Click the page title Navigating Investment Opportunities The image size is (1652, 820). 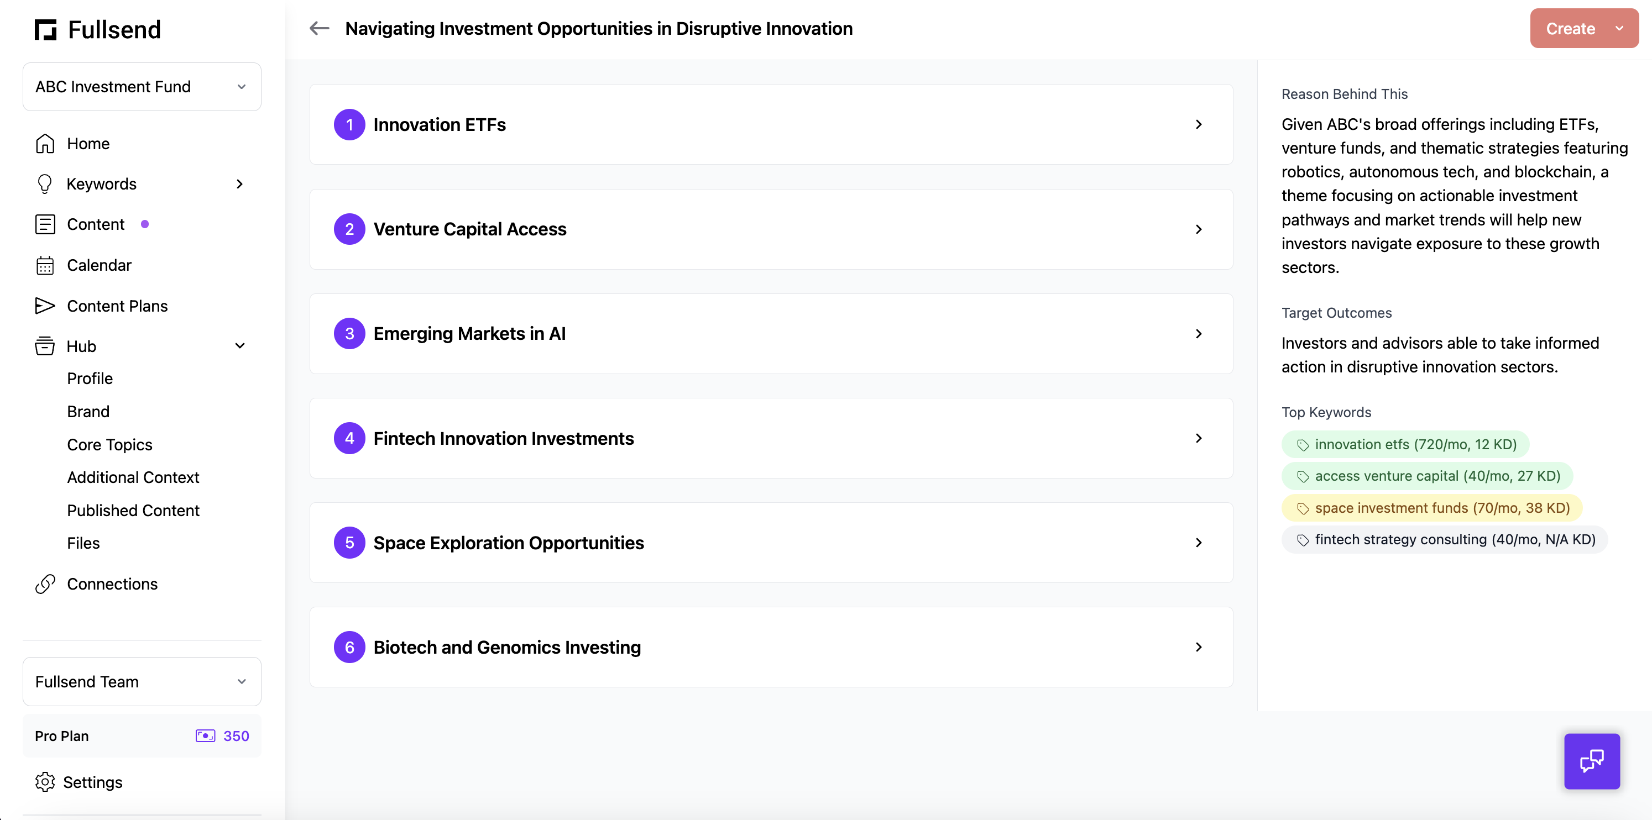click(x=598, y=28)
